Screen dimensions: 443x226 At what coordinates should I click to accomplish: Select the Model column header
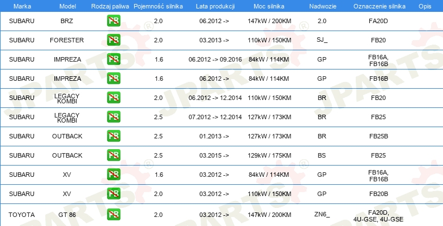(67, 6)
